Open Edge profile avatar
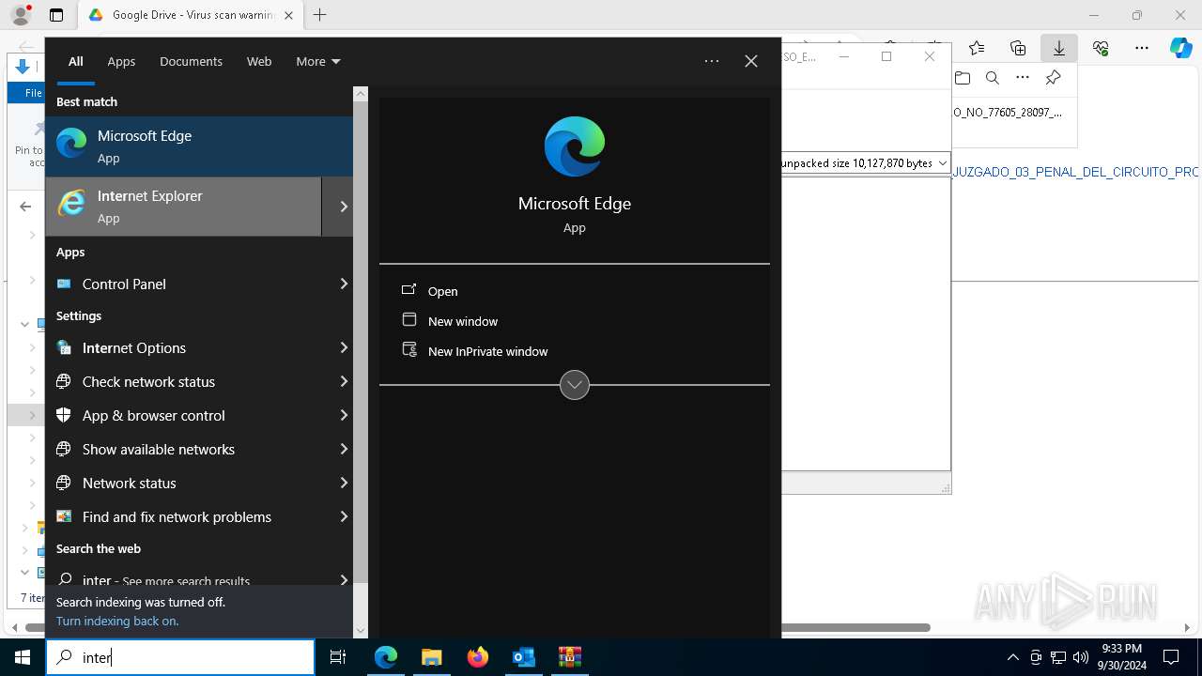This screenshot has width=1202, height=676. pos(21,15)
